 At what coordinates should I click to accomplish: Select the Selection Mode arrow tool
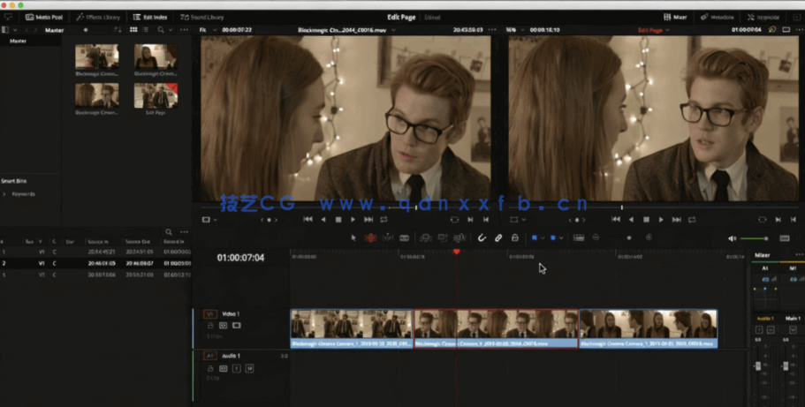pyautogui.click(x=353, y=237)
